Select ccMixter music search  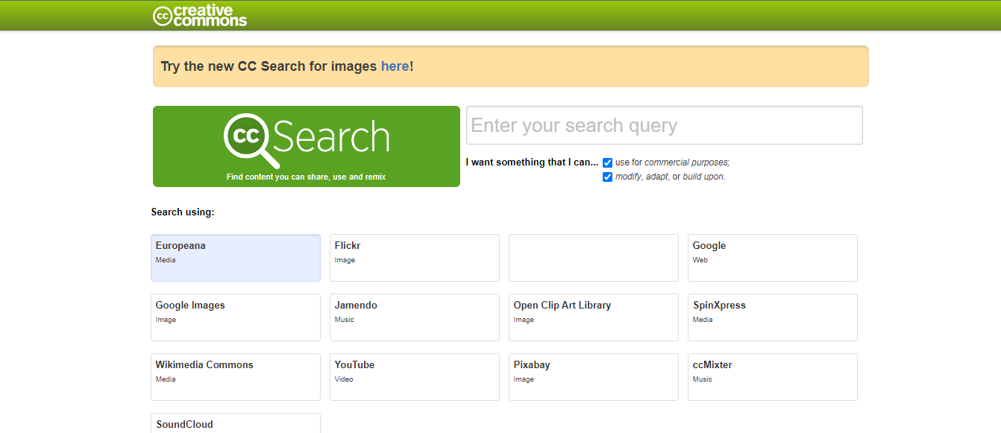click(772, 376)
